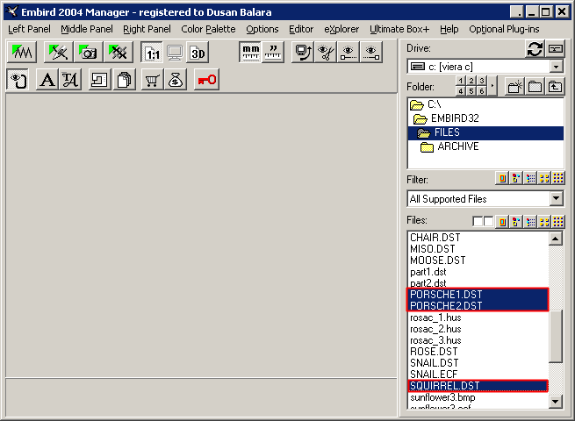Image resolution: width=575 pixels, height=421 pixels.
Task: Click the camera snapshot toolbar icon
Action: click(x=89, y=53)
